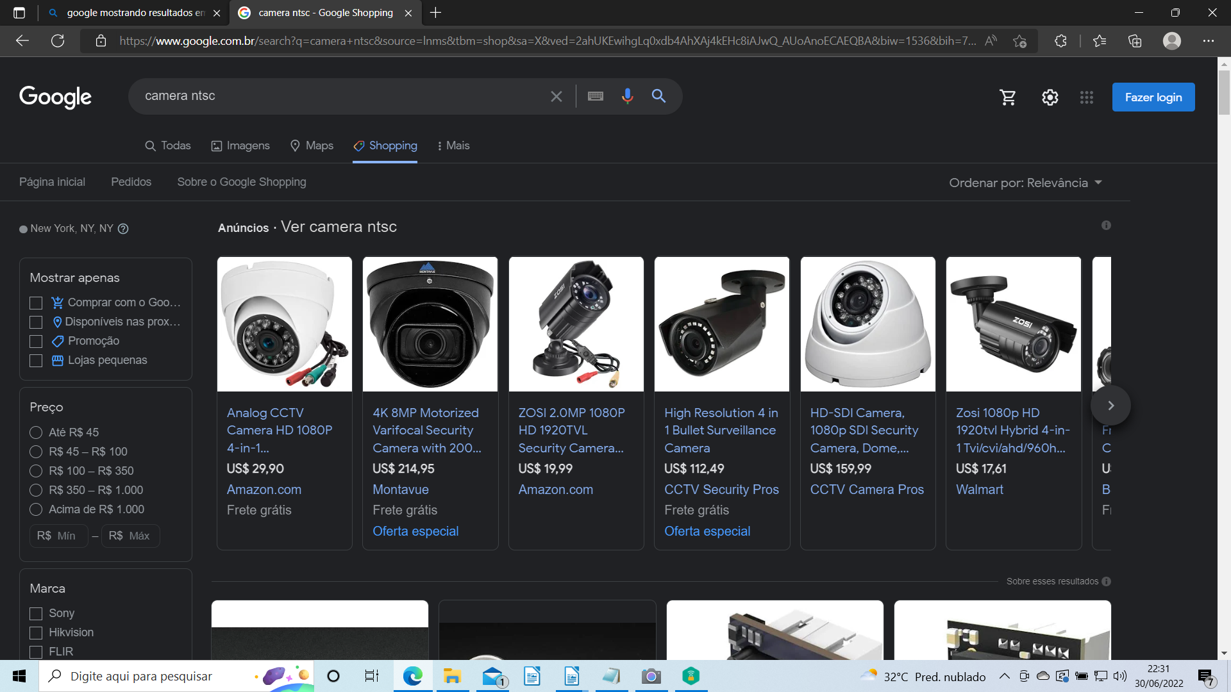Select R$ 45 – R$ 100 price range

(x=36, y=452)
